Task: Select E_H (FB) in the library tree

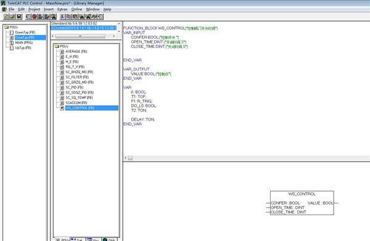Action: (72, 57)
